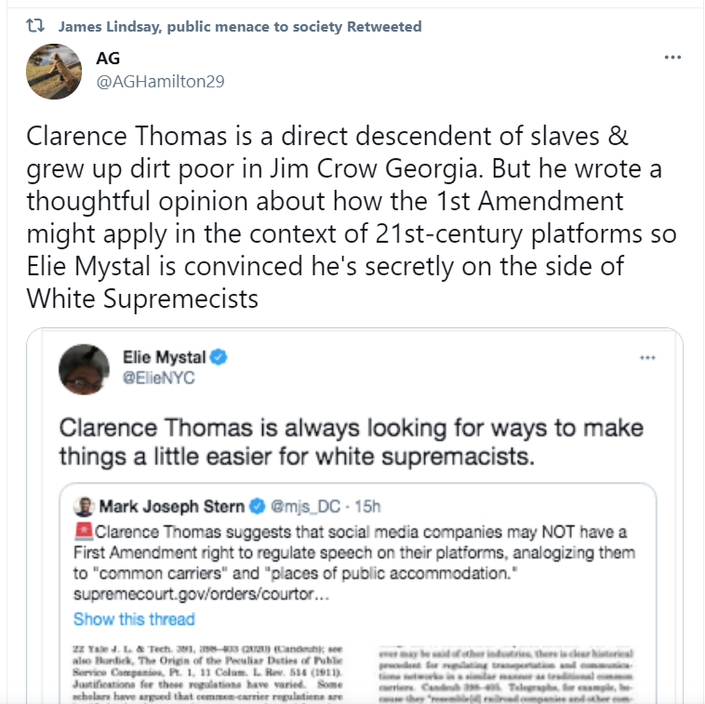Click Show this thread
This screenshot has width=705, height=704.
pyautogui.click(x=134, y=619)
